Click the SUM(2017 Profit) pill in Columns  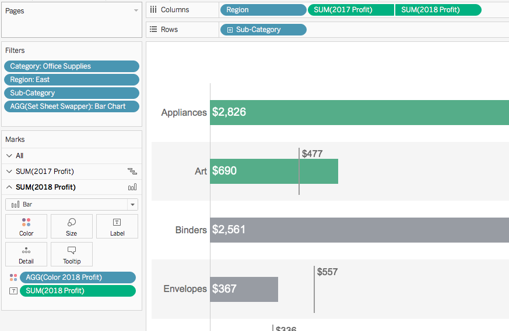tap(351, 10)
